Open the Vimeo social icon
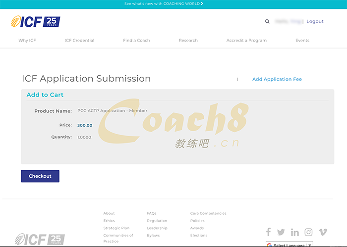This screenshot has height=247, width=347. point(323,232)
